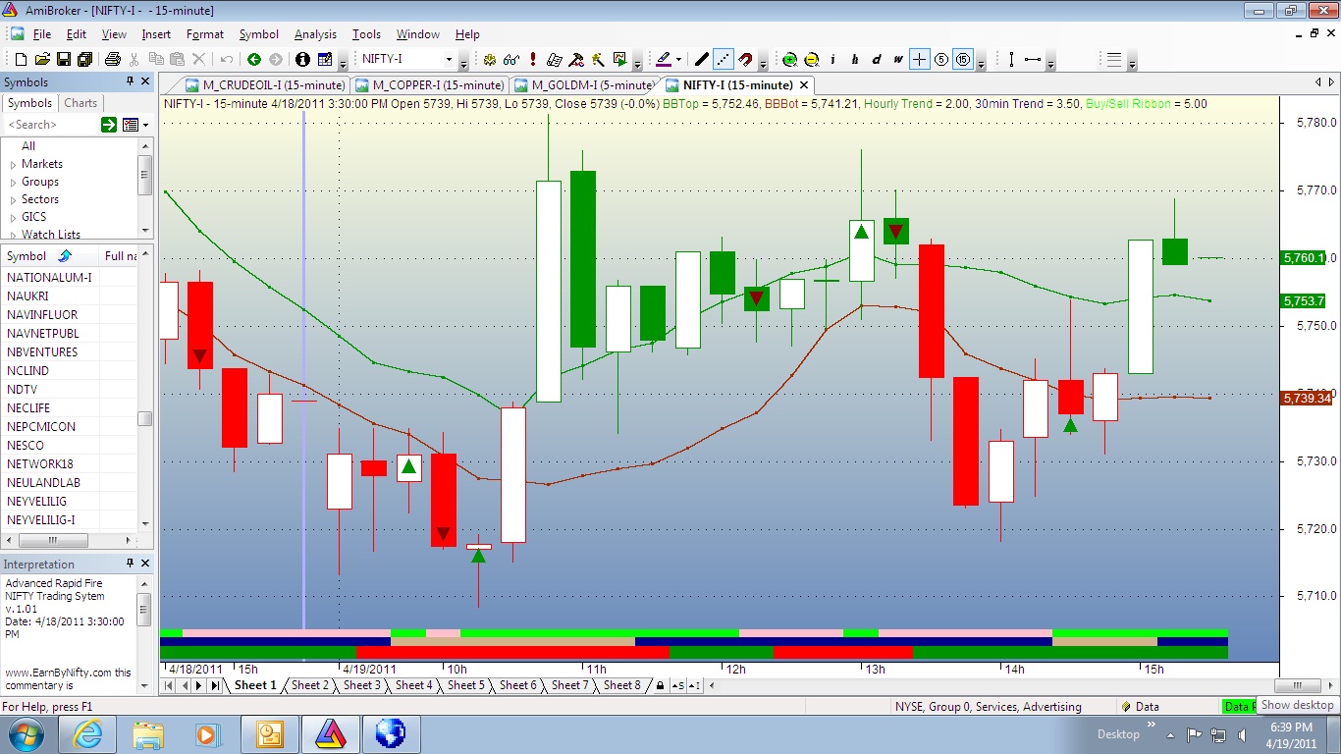Click the vertical line tool icon
Image resolution: width=1341 pixels, height=754 pixels.
tap(1011, 59)
